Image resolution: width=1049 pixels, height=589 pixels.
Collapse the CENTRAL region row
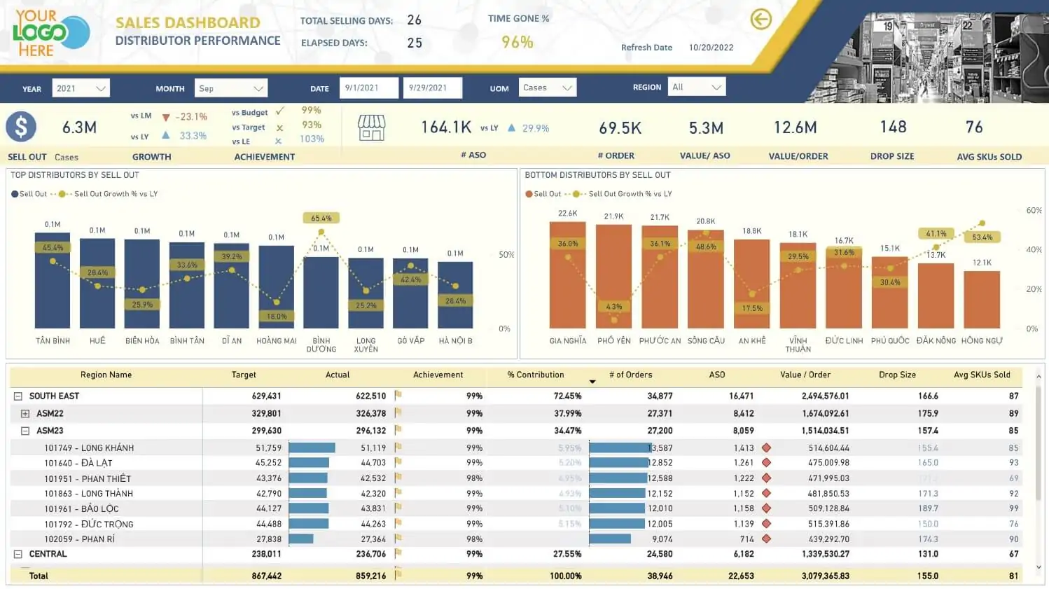(18, 554)
